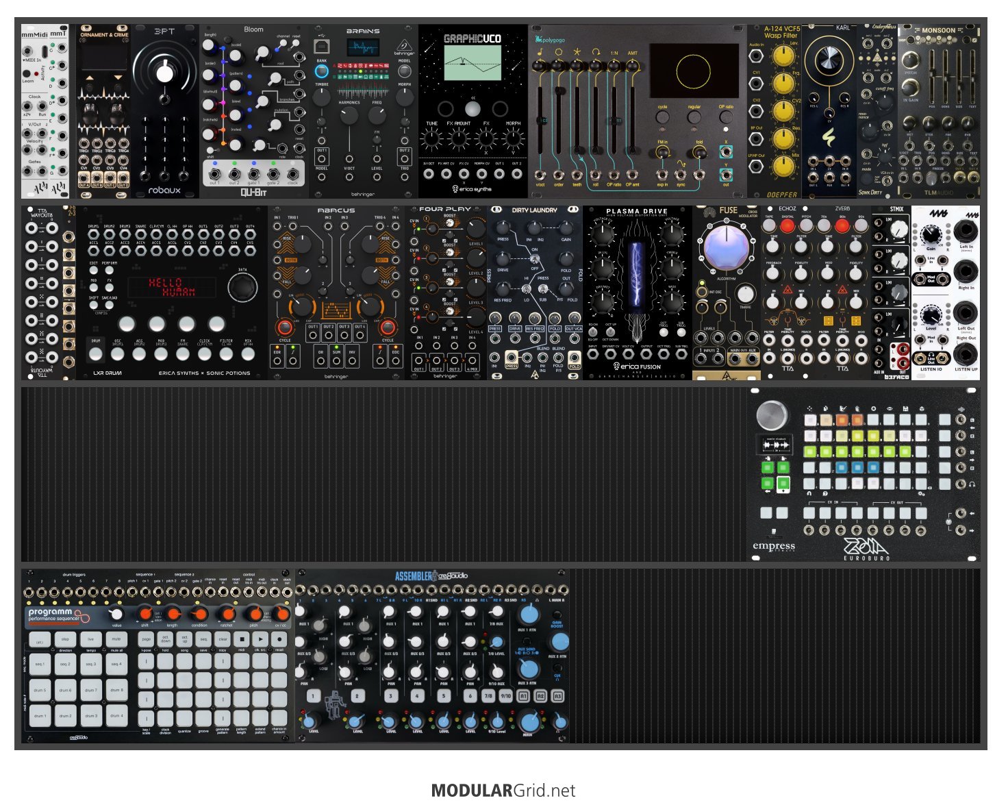The height and width of the screenshot is (805, 1008).
Task: Click the HARMONICS knob on Brains
Action: point(349,116)
